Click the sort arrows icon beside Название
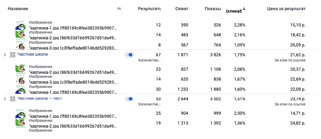 tap(119, 9)
